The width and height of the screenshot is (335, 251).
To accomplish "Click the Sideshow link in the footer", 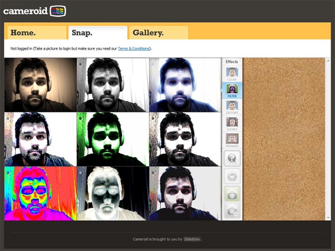I will point(192,239).
